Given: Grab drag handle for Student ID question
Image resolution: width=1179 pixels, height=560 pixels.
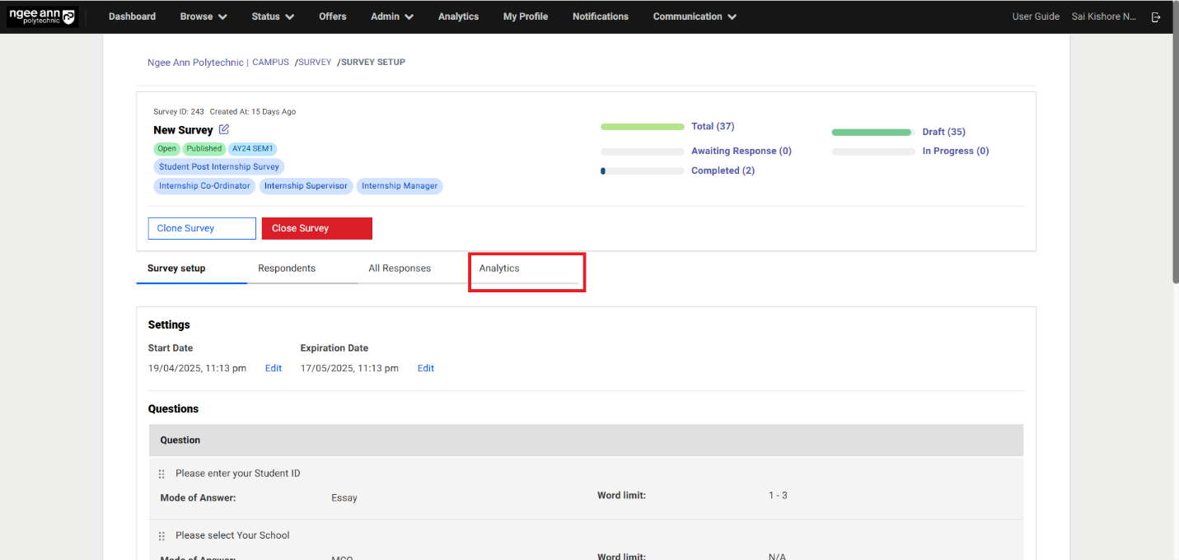Looking at the screenshot, I should 161,474.
